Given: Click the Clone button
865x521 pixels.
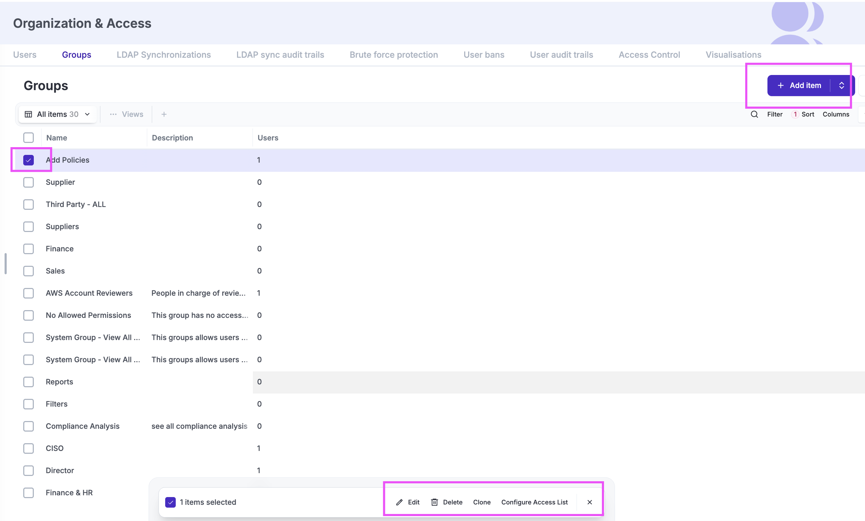Looking at the screenshot, I should (x=481, y=502).
